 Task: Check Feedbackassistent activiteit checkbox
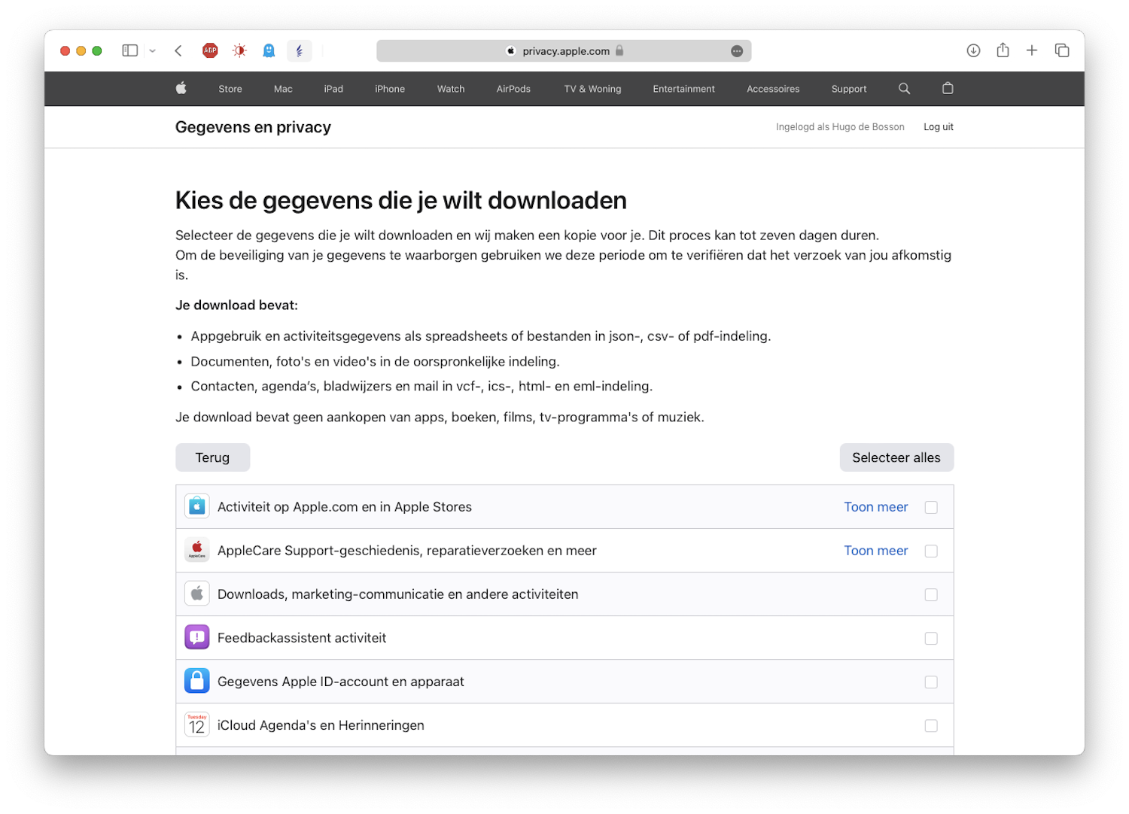[x=931, y=638]
